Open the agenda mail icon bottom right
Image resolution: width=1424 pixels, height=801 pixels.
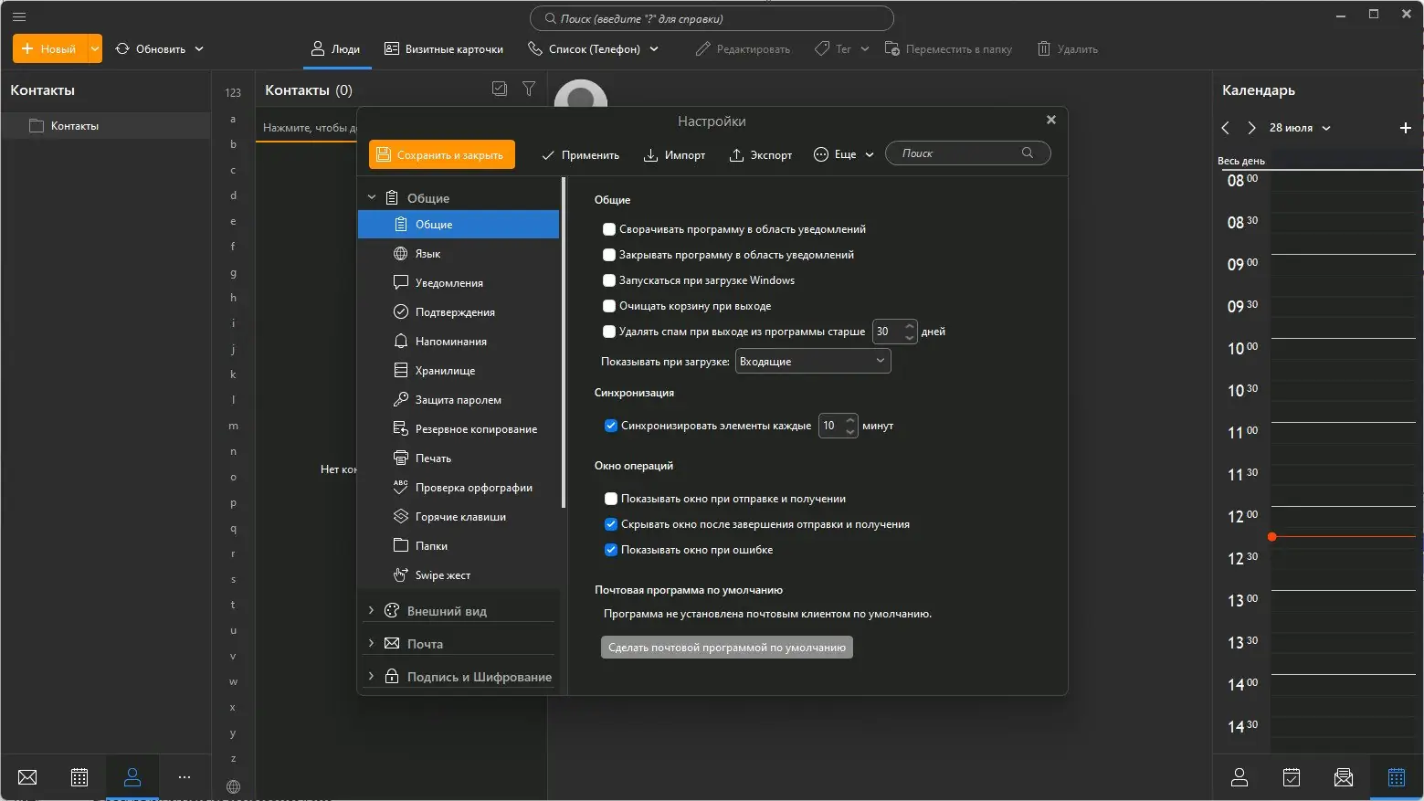tap(1343, 777)
